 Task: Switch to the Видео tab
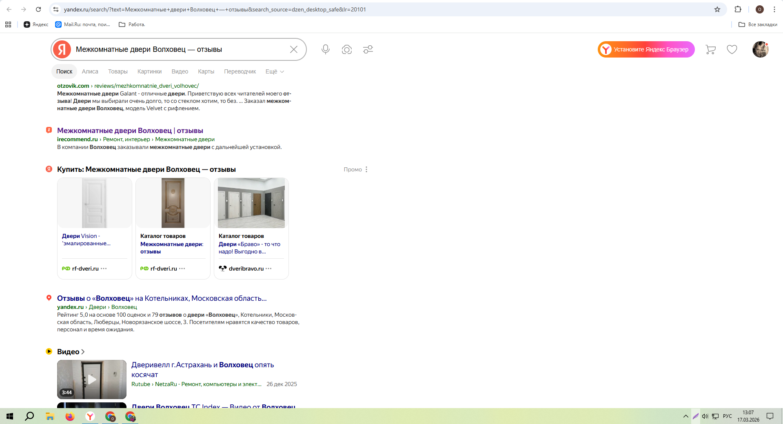180,71
